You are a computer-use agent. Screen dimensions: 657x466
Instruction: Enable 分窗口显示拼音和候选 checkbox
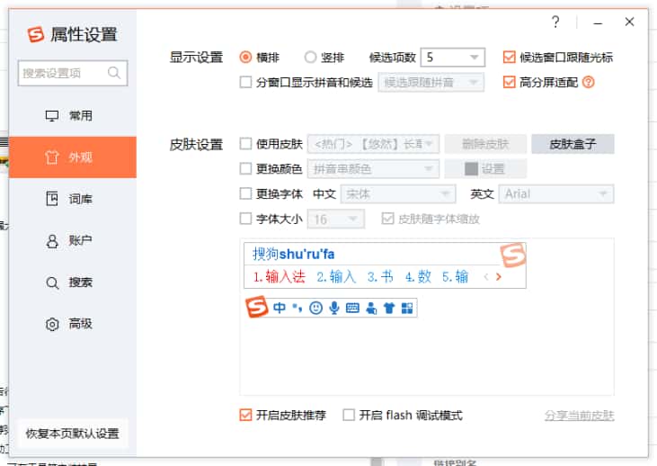click(245, 82)
